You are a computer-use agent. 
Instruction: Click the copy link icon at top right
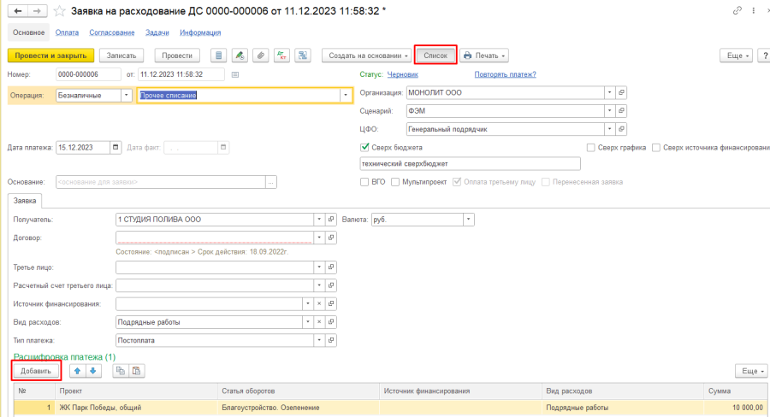click(737, 10)
